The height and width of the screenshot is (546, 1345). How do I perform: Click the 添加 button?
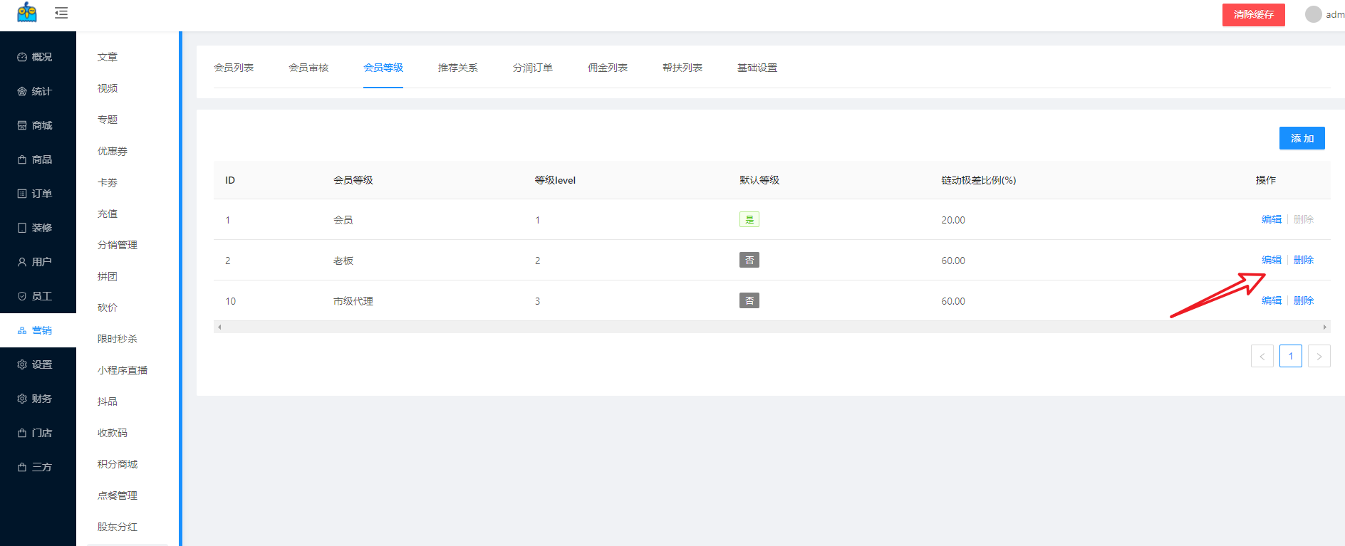[x=1302, y=138]
